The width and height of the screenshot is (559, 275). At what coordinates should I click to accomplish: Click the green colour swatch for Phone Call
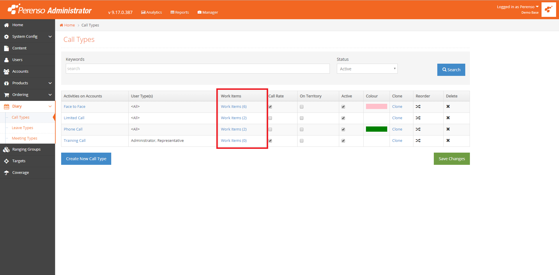pyautogui.click(x=376, y=129)
